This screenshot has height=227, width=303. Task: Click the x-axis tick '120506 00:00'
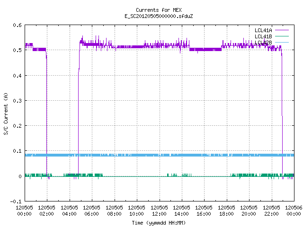(294, 211)
